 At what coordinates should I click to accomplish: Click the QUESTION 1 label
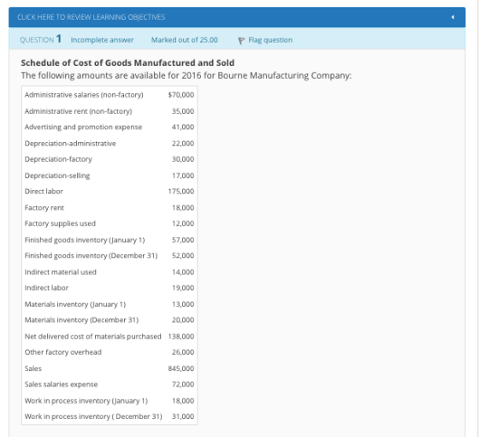click(x=41, y=39)
